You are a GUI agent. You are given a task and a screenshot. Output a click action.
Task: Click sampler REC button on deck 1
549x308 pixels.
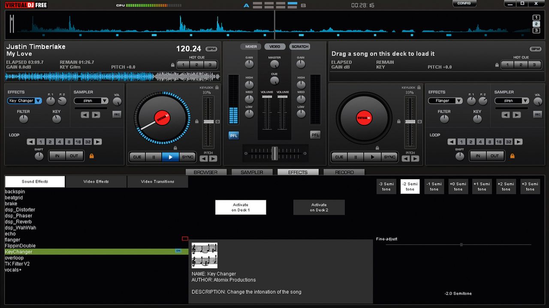tap(117, 114)
